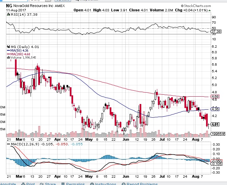Click the 4.68 price tag on axis
The width and height of the screenshot is (227, 185).
tap(215, 96)
